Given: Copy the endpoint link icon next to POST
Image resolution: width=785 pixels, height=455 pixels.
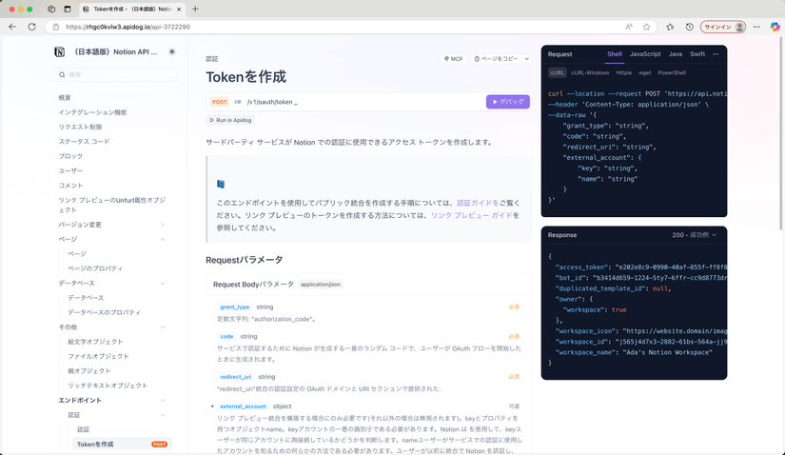Looking at the screenshot, I should 238,102.
